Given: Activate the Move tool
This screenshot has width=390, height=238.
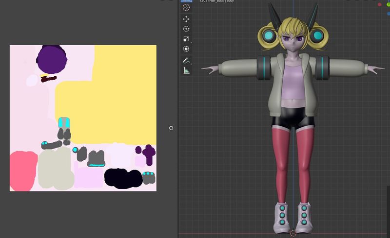Looking at the screenshot, I should (x=186, y=19).
